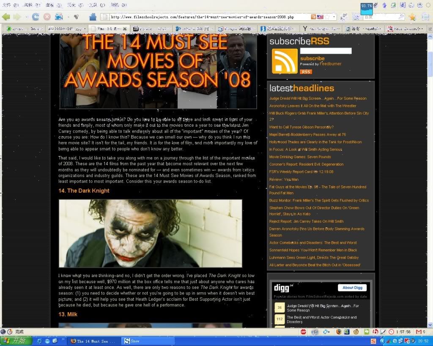
Task: Click the email input field under subscribeRSS
Action: point(326,51)
